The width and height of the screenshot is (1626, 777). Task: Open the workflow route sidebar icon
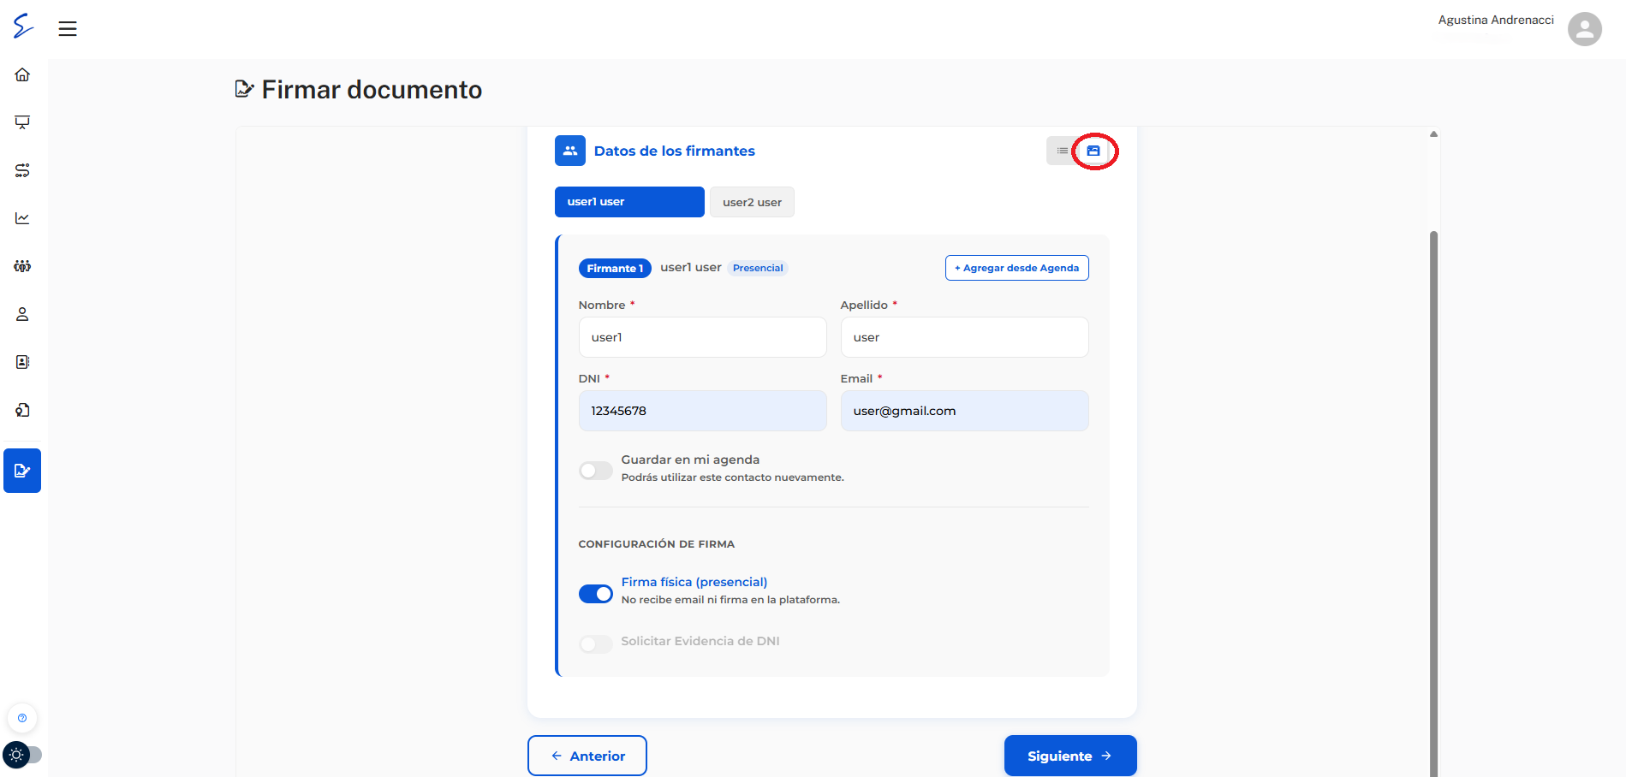click(x=22, y=170)
